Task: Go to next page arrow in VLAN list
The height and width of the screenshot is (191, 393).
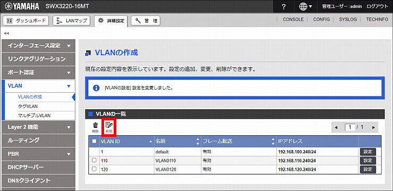Action: click(373, 127)
